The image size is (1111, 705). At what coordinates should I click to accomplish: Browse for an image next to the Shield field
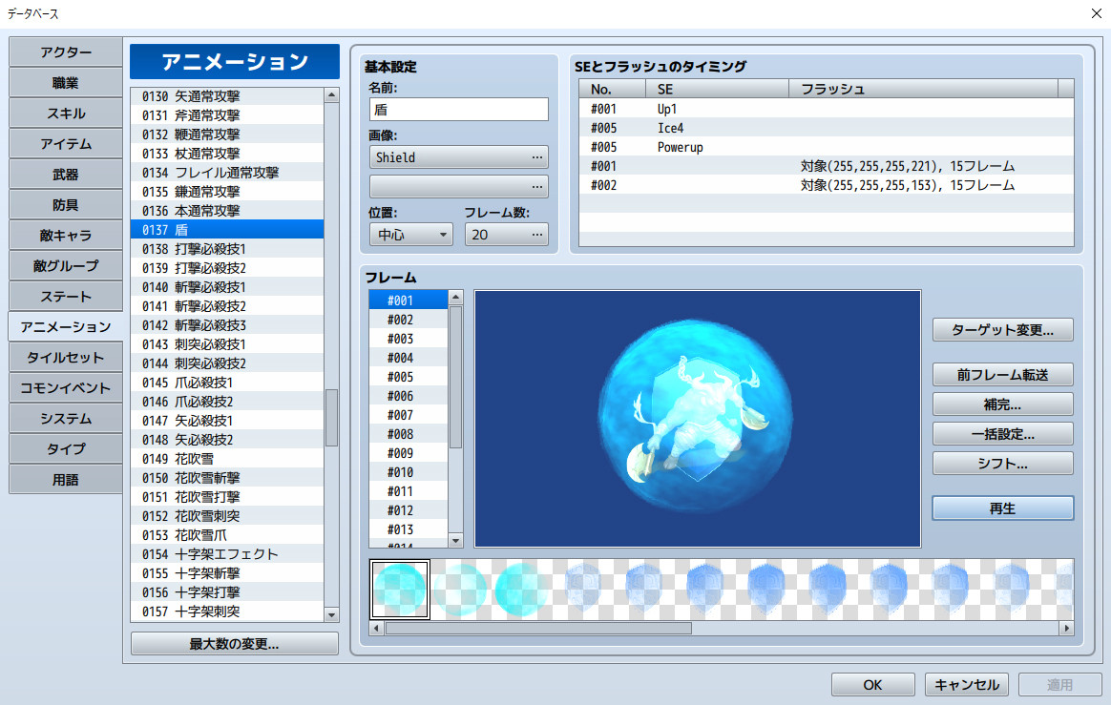coord(538,156)
